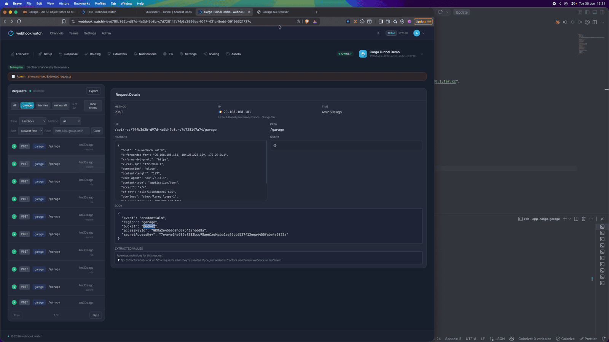
Task: Open the Notifications tab
Action: pyautogui.click(x=145, y=54)
